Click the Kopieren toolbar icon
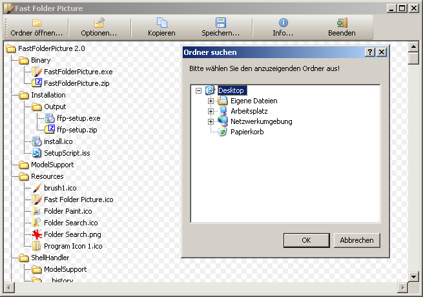The height and width of the screenshot is (297, 423). pyautogui.click(x=161, y=23)
